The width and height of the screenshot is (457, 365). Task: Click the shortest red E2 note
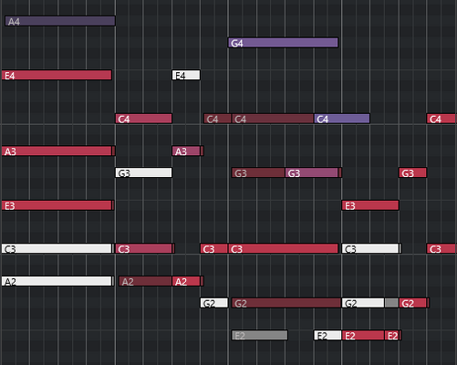[x=391, y=335]
